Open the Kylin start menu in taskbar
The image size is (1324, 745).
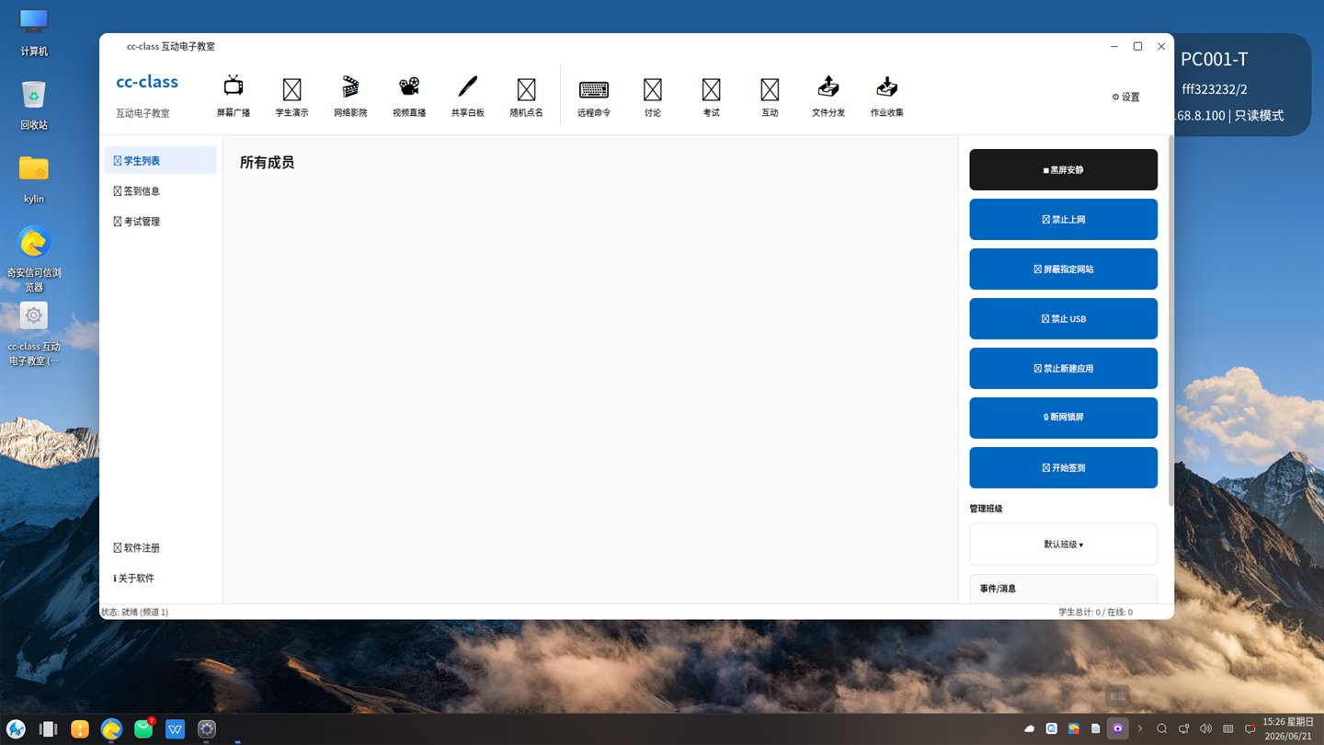point(16,729)
